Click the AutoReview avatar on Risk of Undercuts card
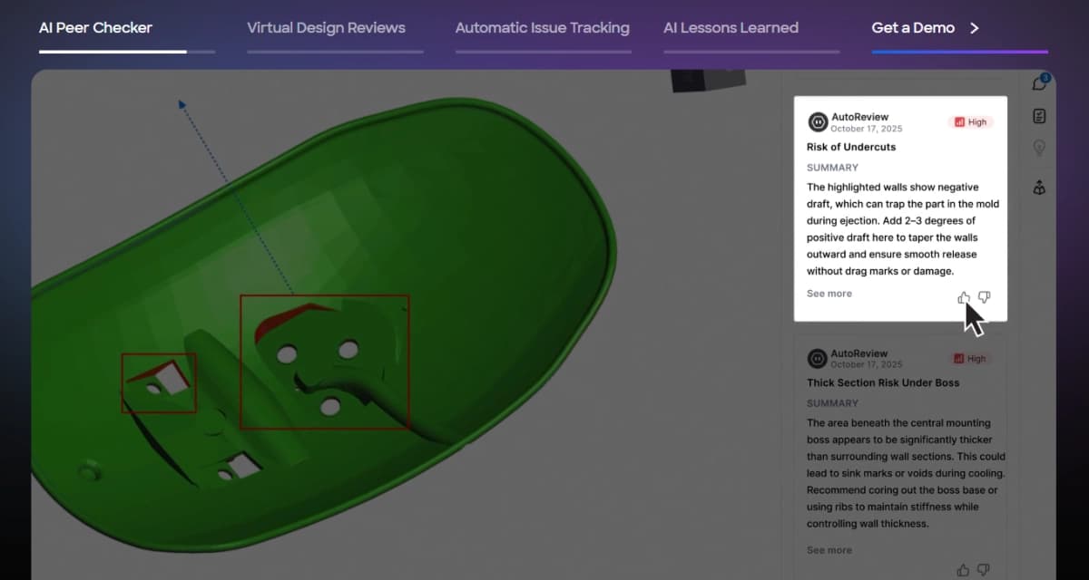This screenshot has width=1089, height=580. tap(818, 121)
